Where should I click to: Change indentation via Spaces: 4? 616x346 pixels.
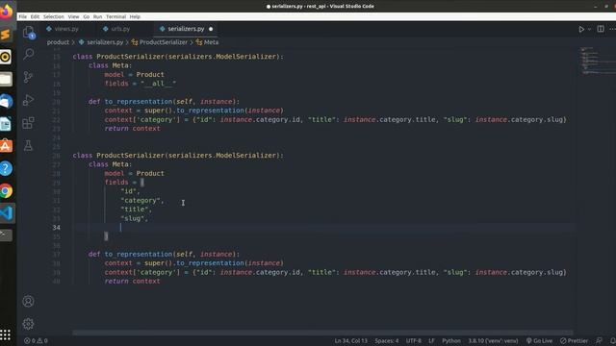point(387,341)
